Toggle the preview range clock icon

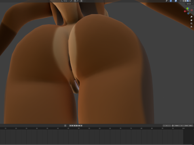click(x=173, y=126)
